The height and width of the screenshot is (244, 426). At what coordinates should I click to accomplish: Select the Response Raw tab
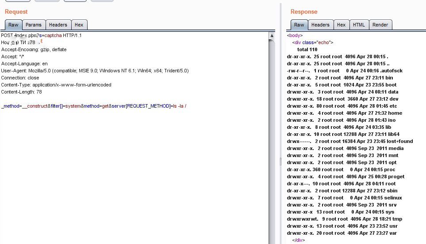pyautogui.click(x=299, y=25)
